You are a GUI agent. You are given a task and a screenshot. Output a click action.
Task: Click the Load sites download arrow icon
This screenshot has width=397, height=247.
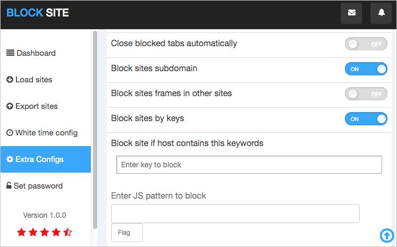pos(10,80)
